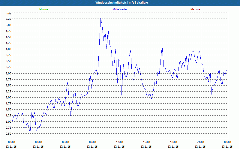Click the 3,00 y-axis value
Image resolution: width=240 pixels, height=150 pixels.
pos(9,73)
